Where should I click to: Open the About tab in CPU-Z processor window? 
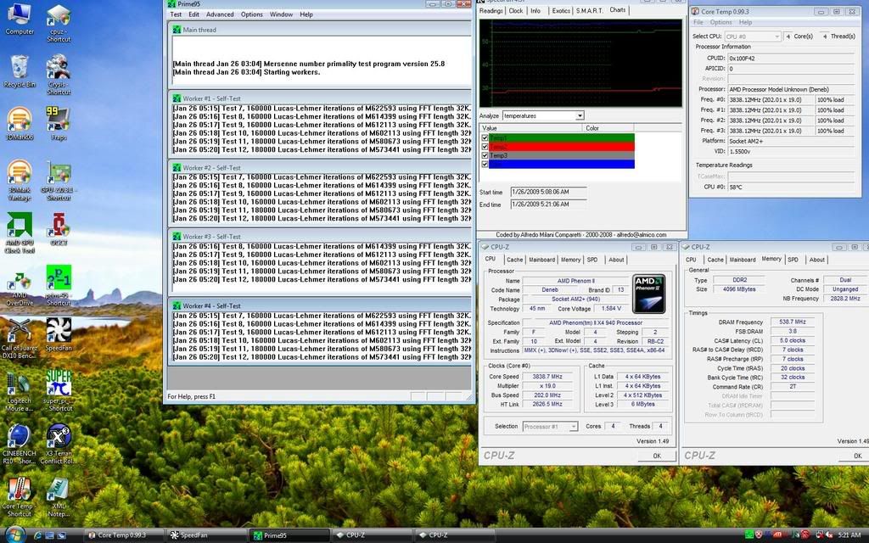(616, 260)
